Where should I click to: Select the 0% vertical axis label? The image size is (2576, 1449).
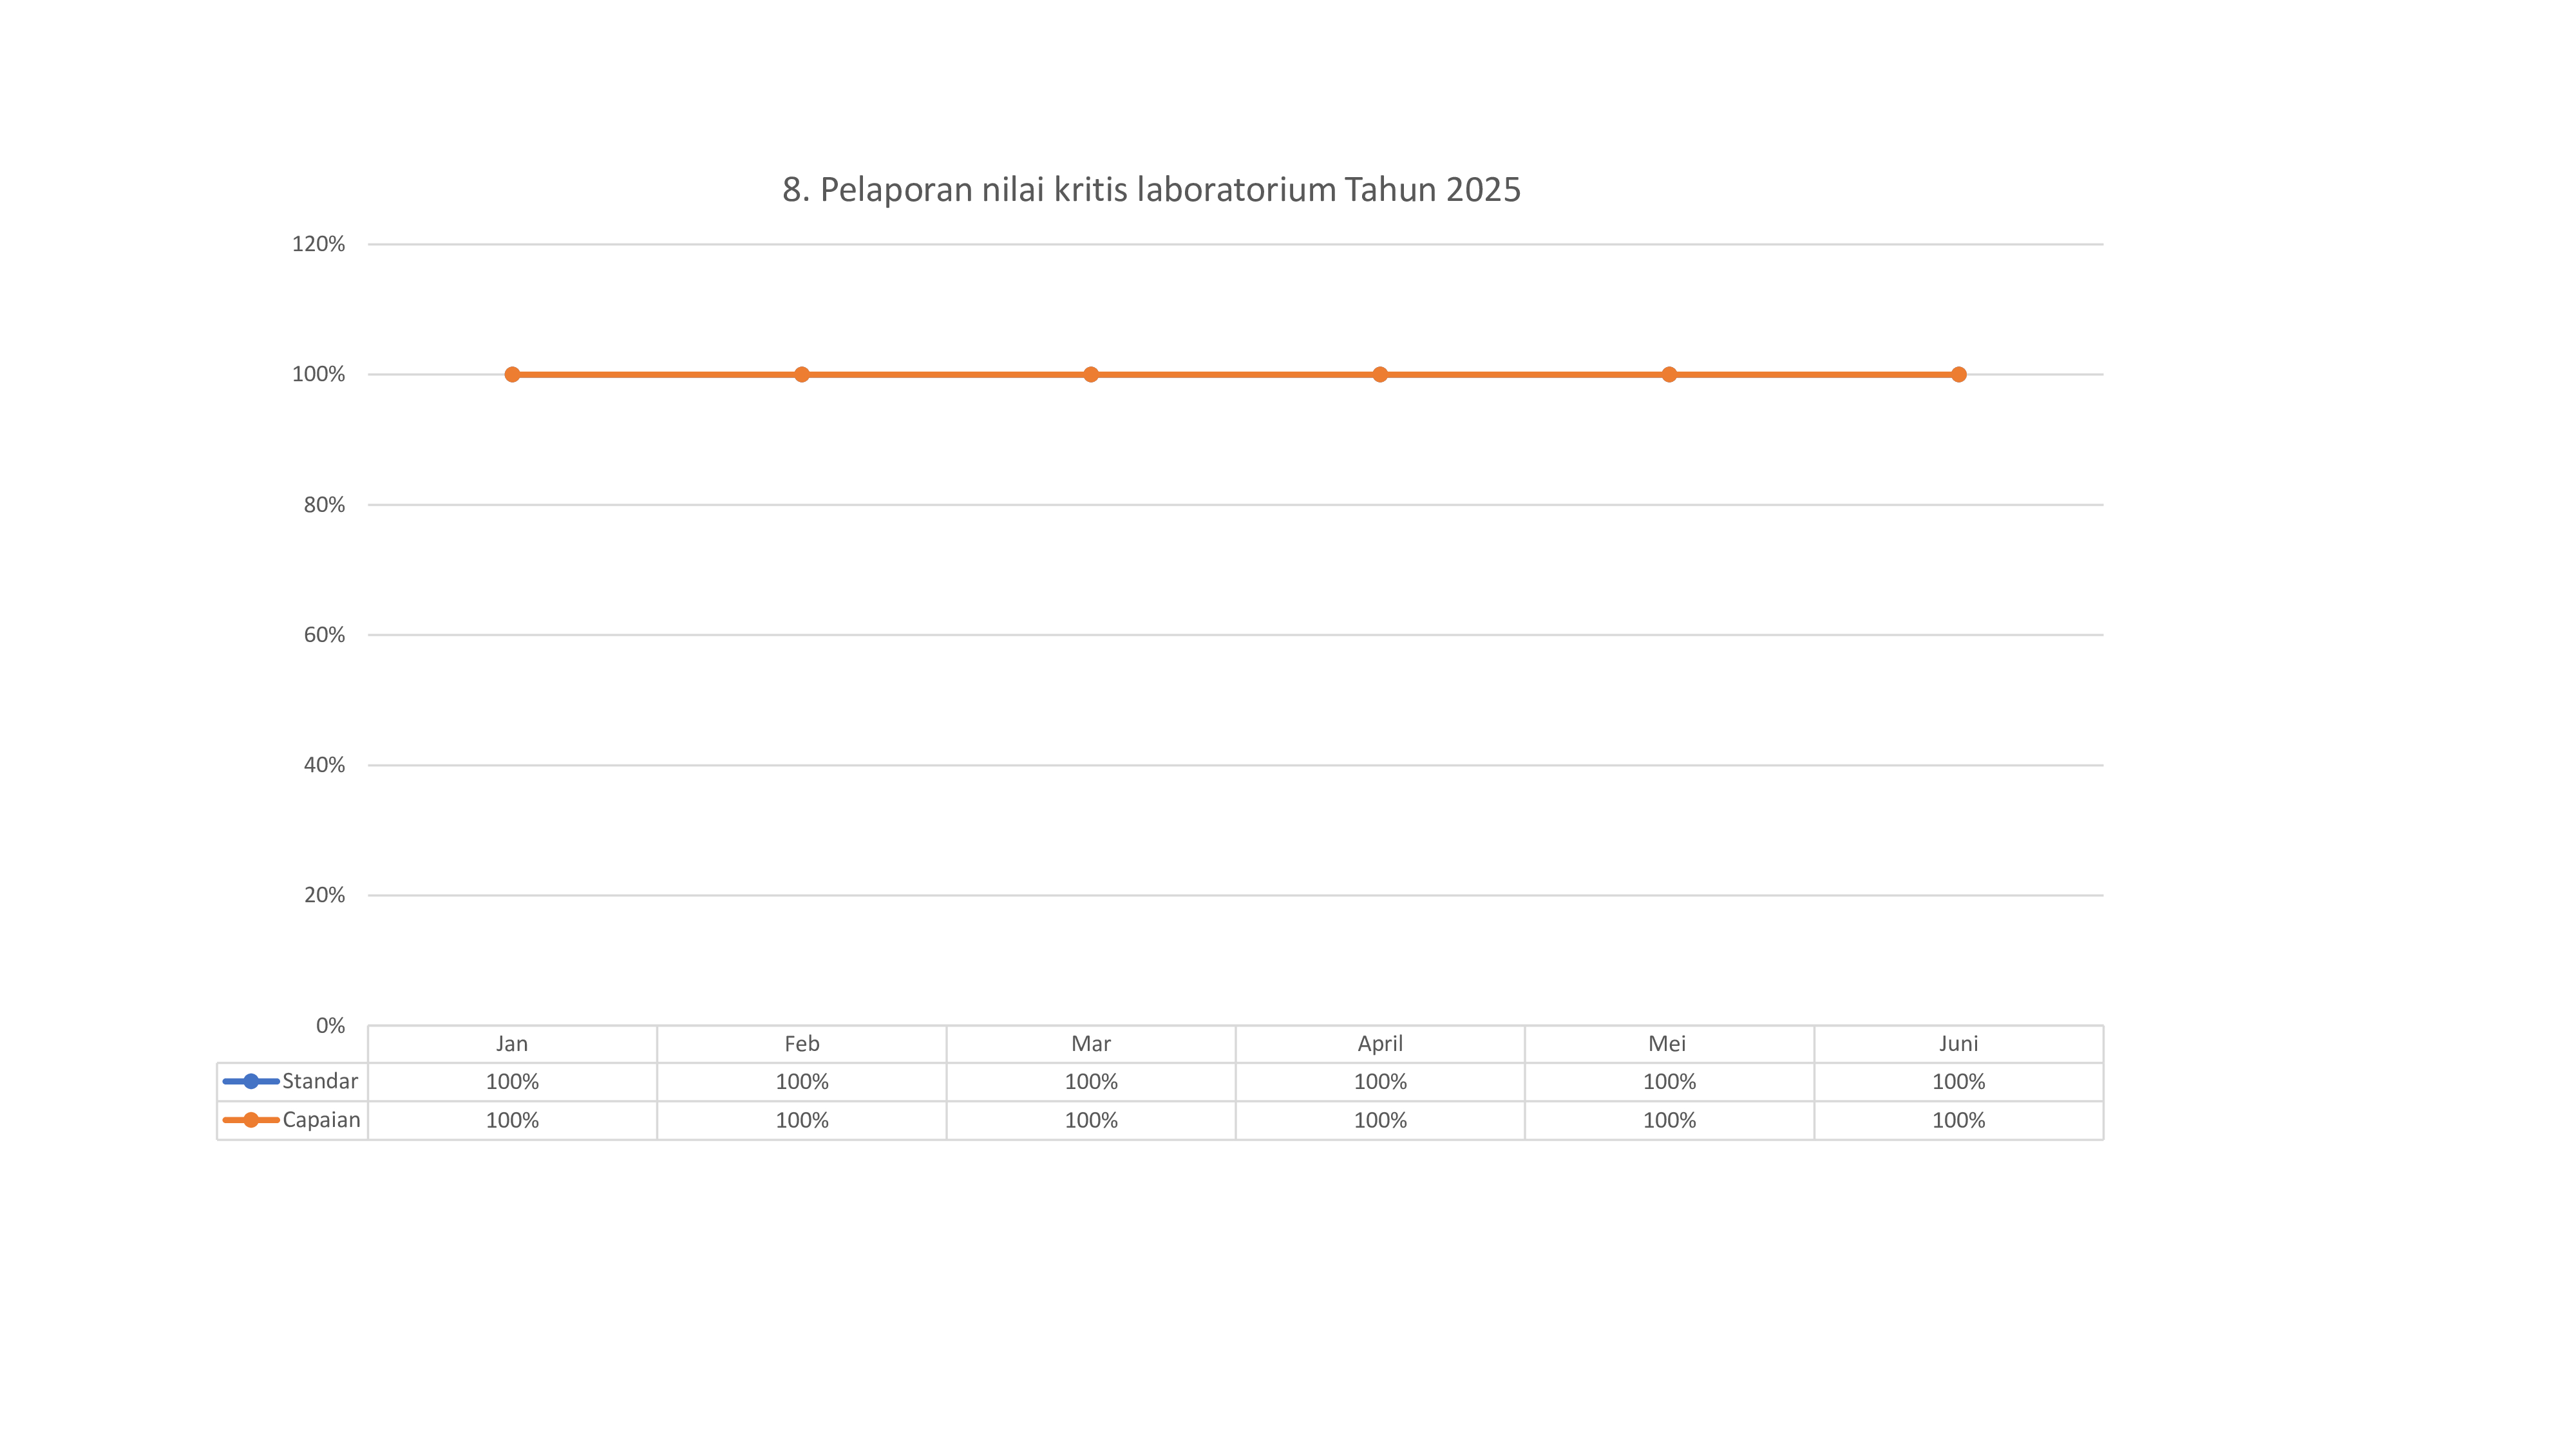coord(330,1025)
